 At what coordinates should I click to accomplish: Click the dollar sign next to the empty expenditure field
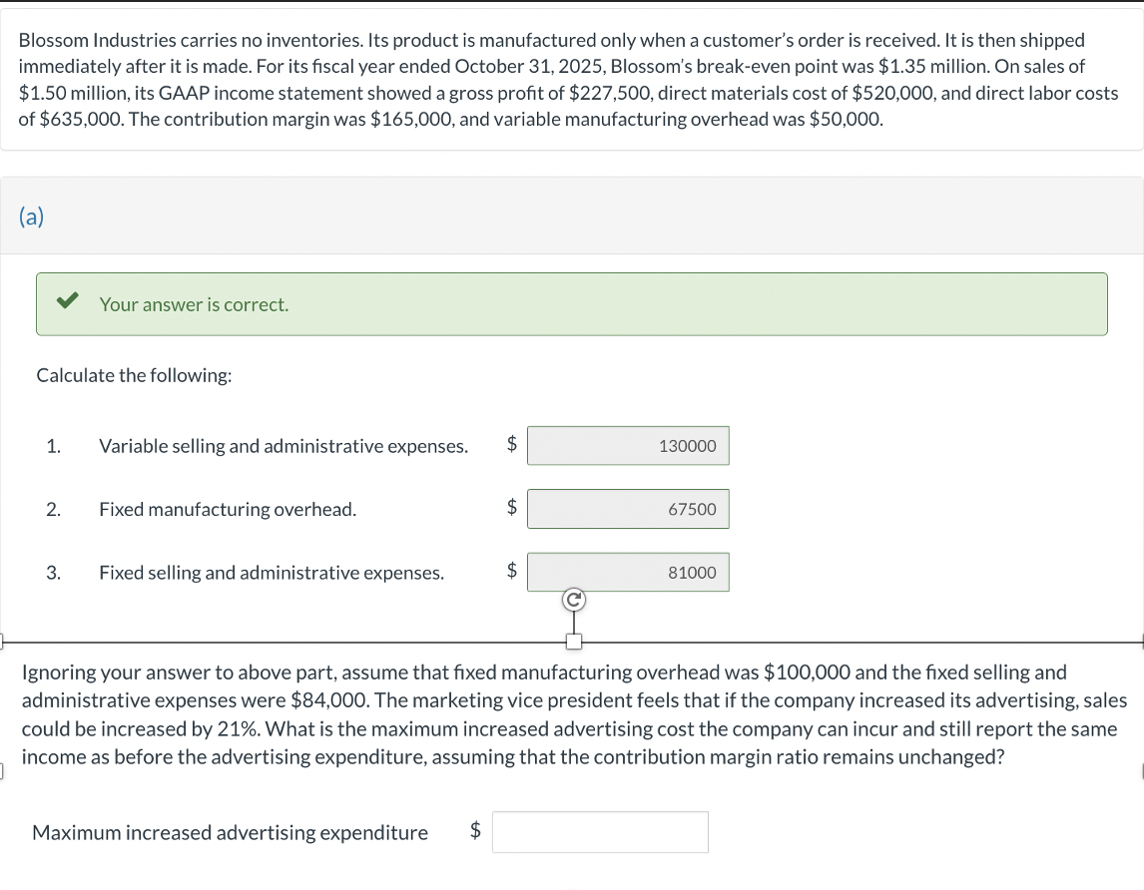(473, 831)
